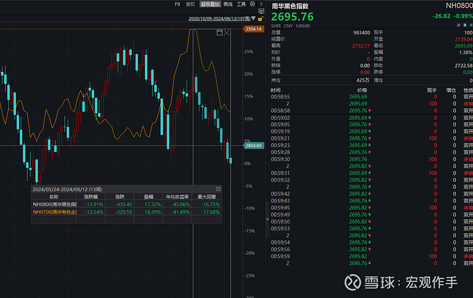Open the 工具 tools menu
473x298 pixels.
coord(241,4)
